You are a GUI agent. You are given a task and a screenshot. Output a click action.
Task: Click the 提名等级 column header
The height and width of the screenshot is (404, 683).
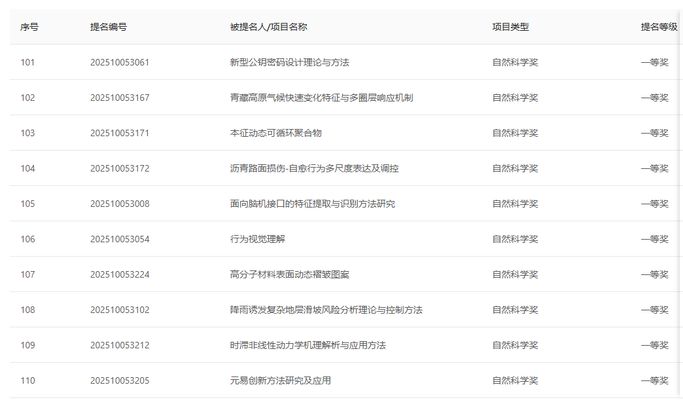pyautogui.click(x=659, y=27)
